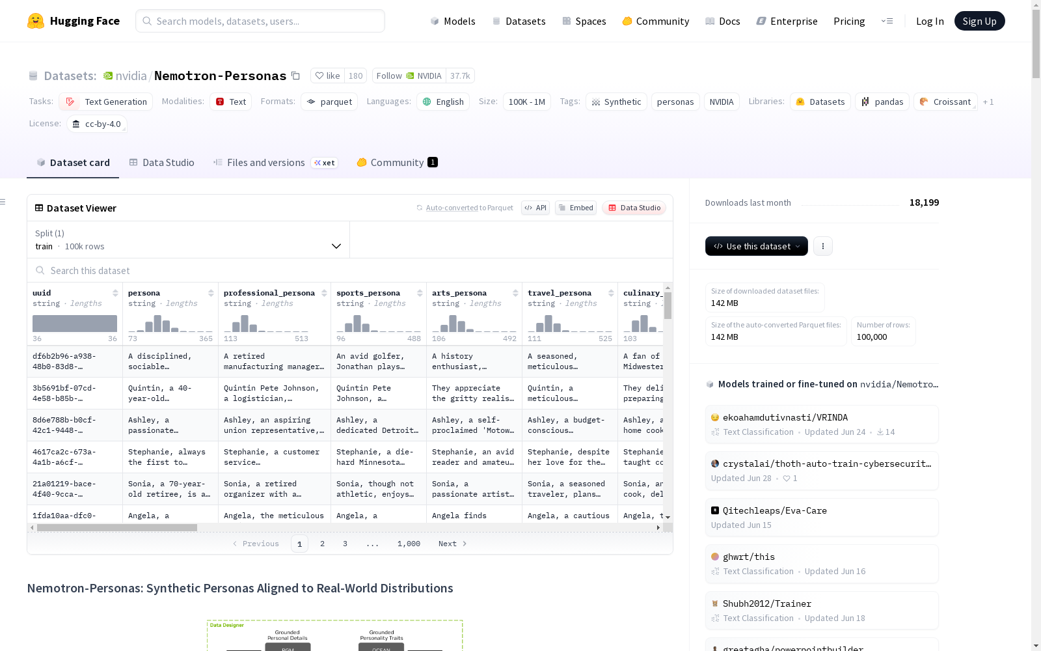Click the main search models field
The height and width of the screenshot is (651, 1041).
click(x=260, y=21)
